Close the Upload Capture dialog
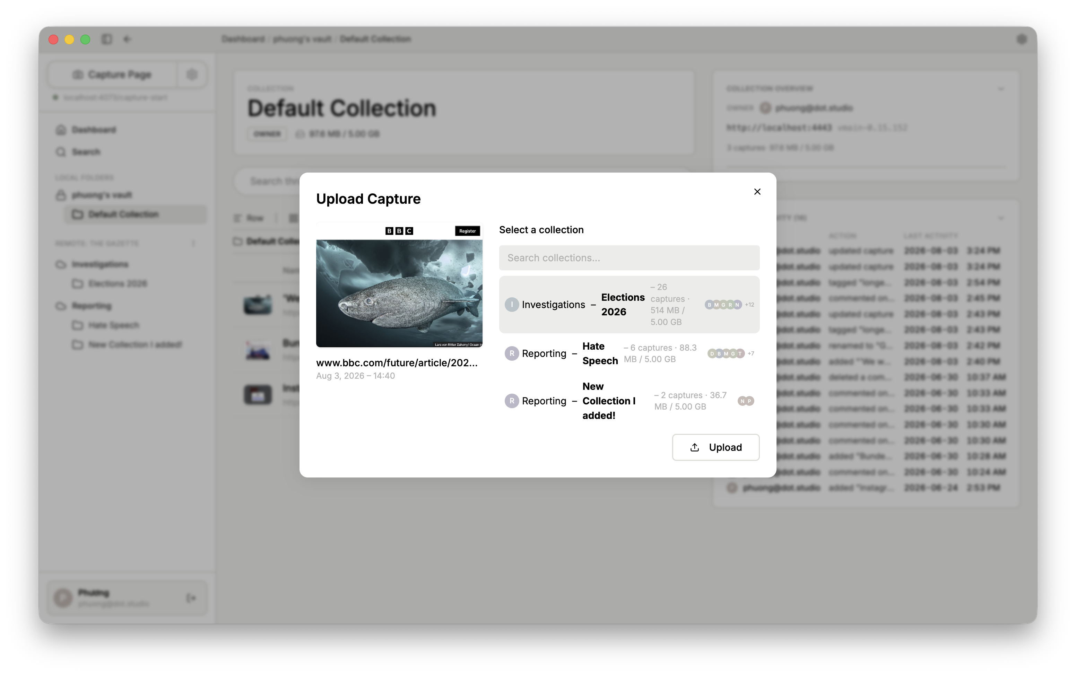The height and width of the screenshot is (675, 1076). [757, 192]
